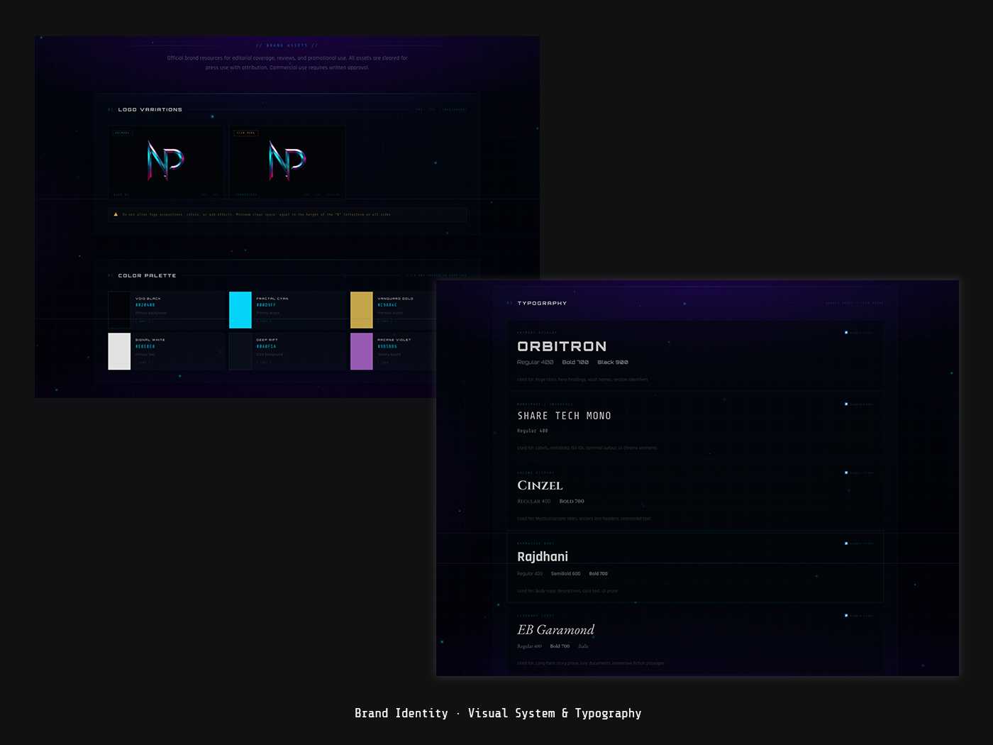Click the Arcane Violet color swatch
This screenshot has height=745, width=993.
pos(362,351)
